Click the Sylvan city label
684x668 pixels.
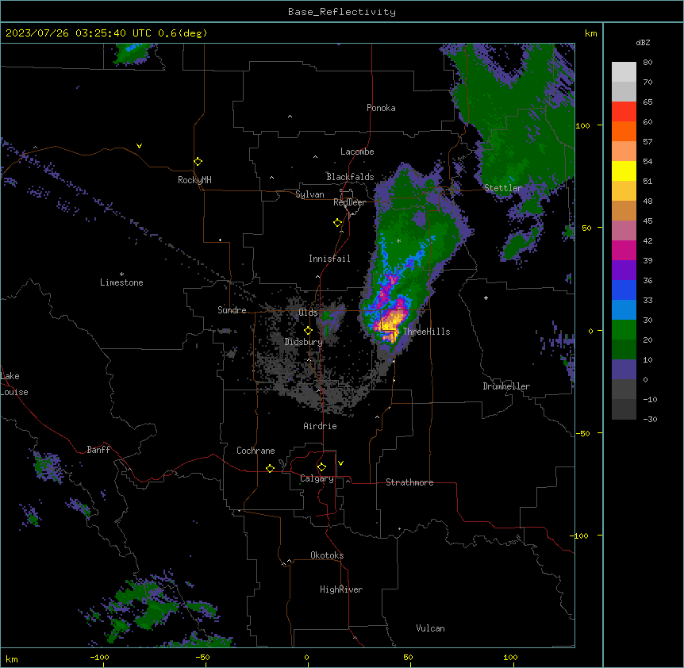309,194
